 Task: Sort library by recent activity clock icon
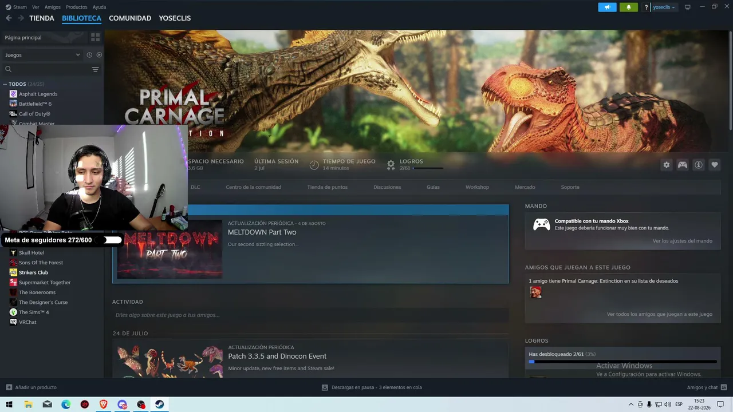point(89,55)
